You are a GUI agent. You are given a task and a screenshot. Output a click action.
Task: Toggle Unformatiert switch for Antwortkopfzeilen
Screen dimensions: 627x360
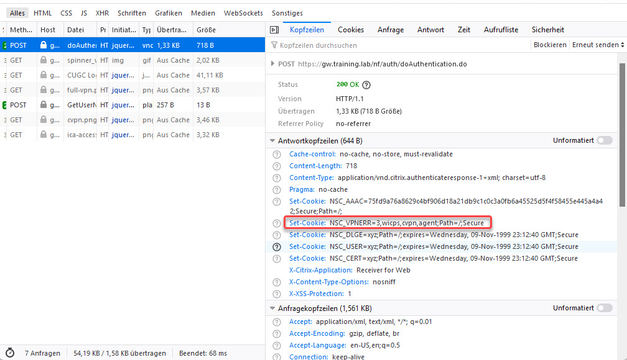(604, 140)
